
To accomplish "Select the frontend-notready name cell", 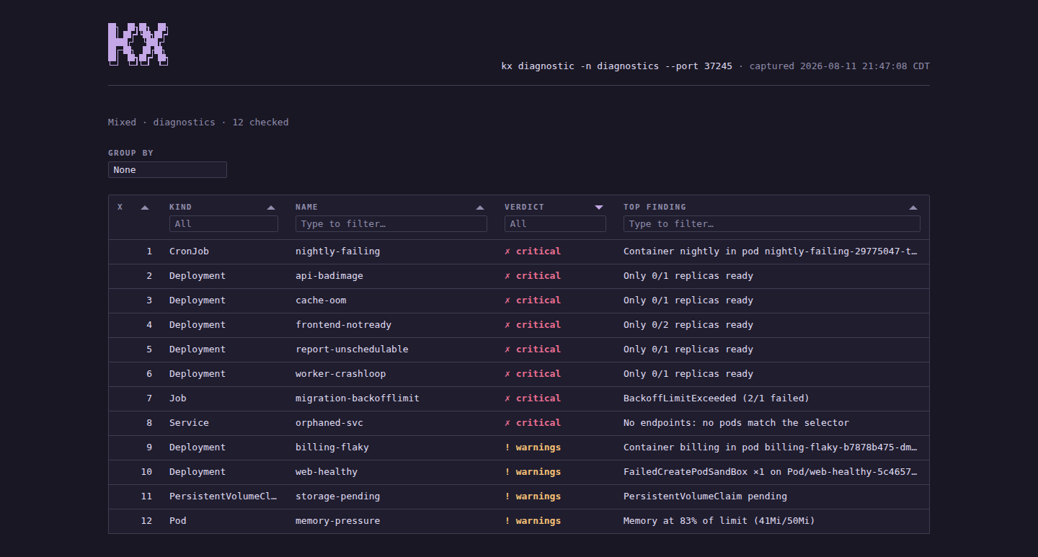I will pos(343,325).
